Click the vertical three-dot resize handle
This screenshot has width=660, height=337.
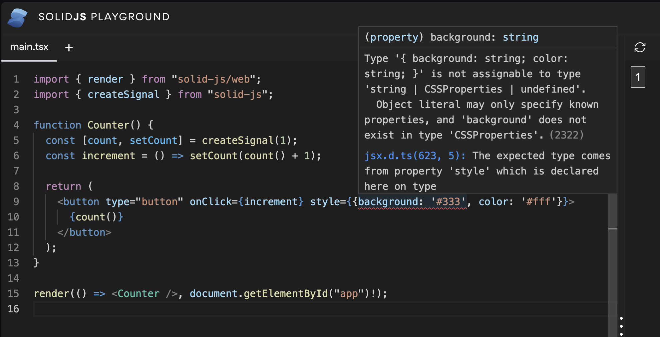coord(621,326)
